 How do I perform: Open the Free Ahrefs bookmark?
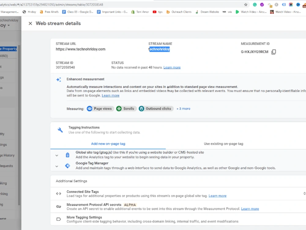pos(49,12)
